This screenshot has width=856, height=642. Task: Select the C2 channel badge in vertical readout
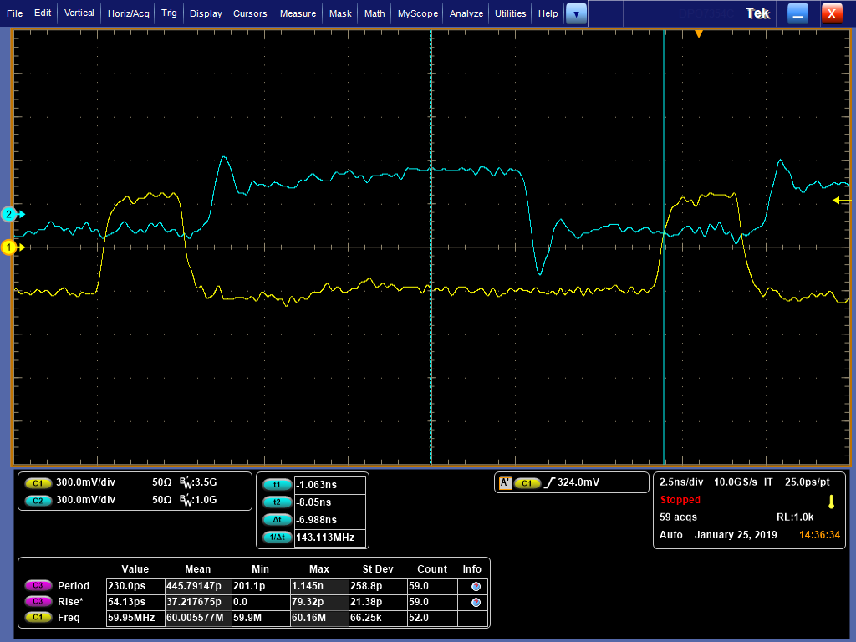pos(38,501)
